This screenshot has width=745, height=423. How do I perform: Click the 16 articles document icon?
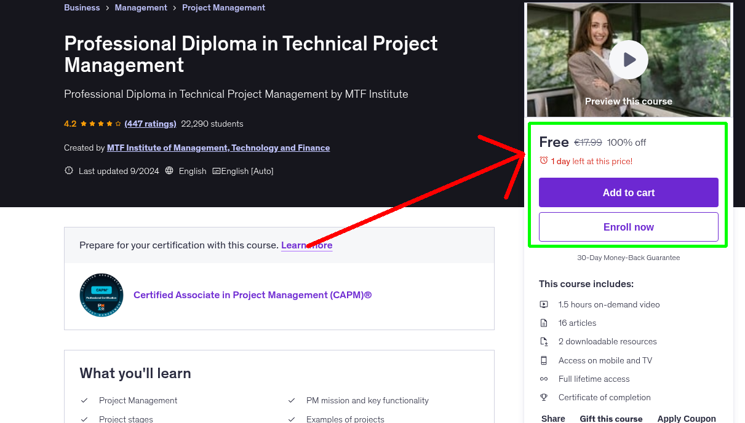[544, 323]
